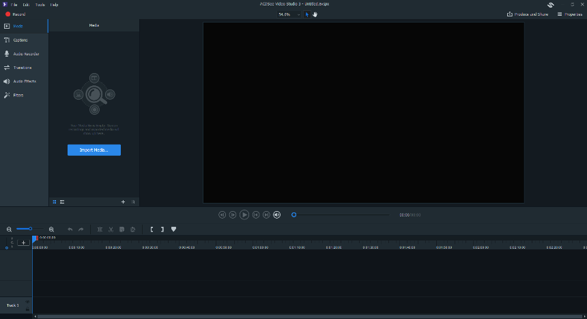587x319 pixels.
Task: Click the timeline horizontal scrollbar
Action: coord(310,316)
